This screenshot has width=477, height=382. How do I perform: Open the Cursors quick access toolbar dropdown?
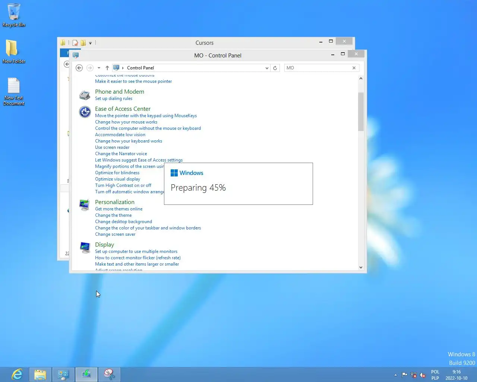coord(90,43)
